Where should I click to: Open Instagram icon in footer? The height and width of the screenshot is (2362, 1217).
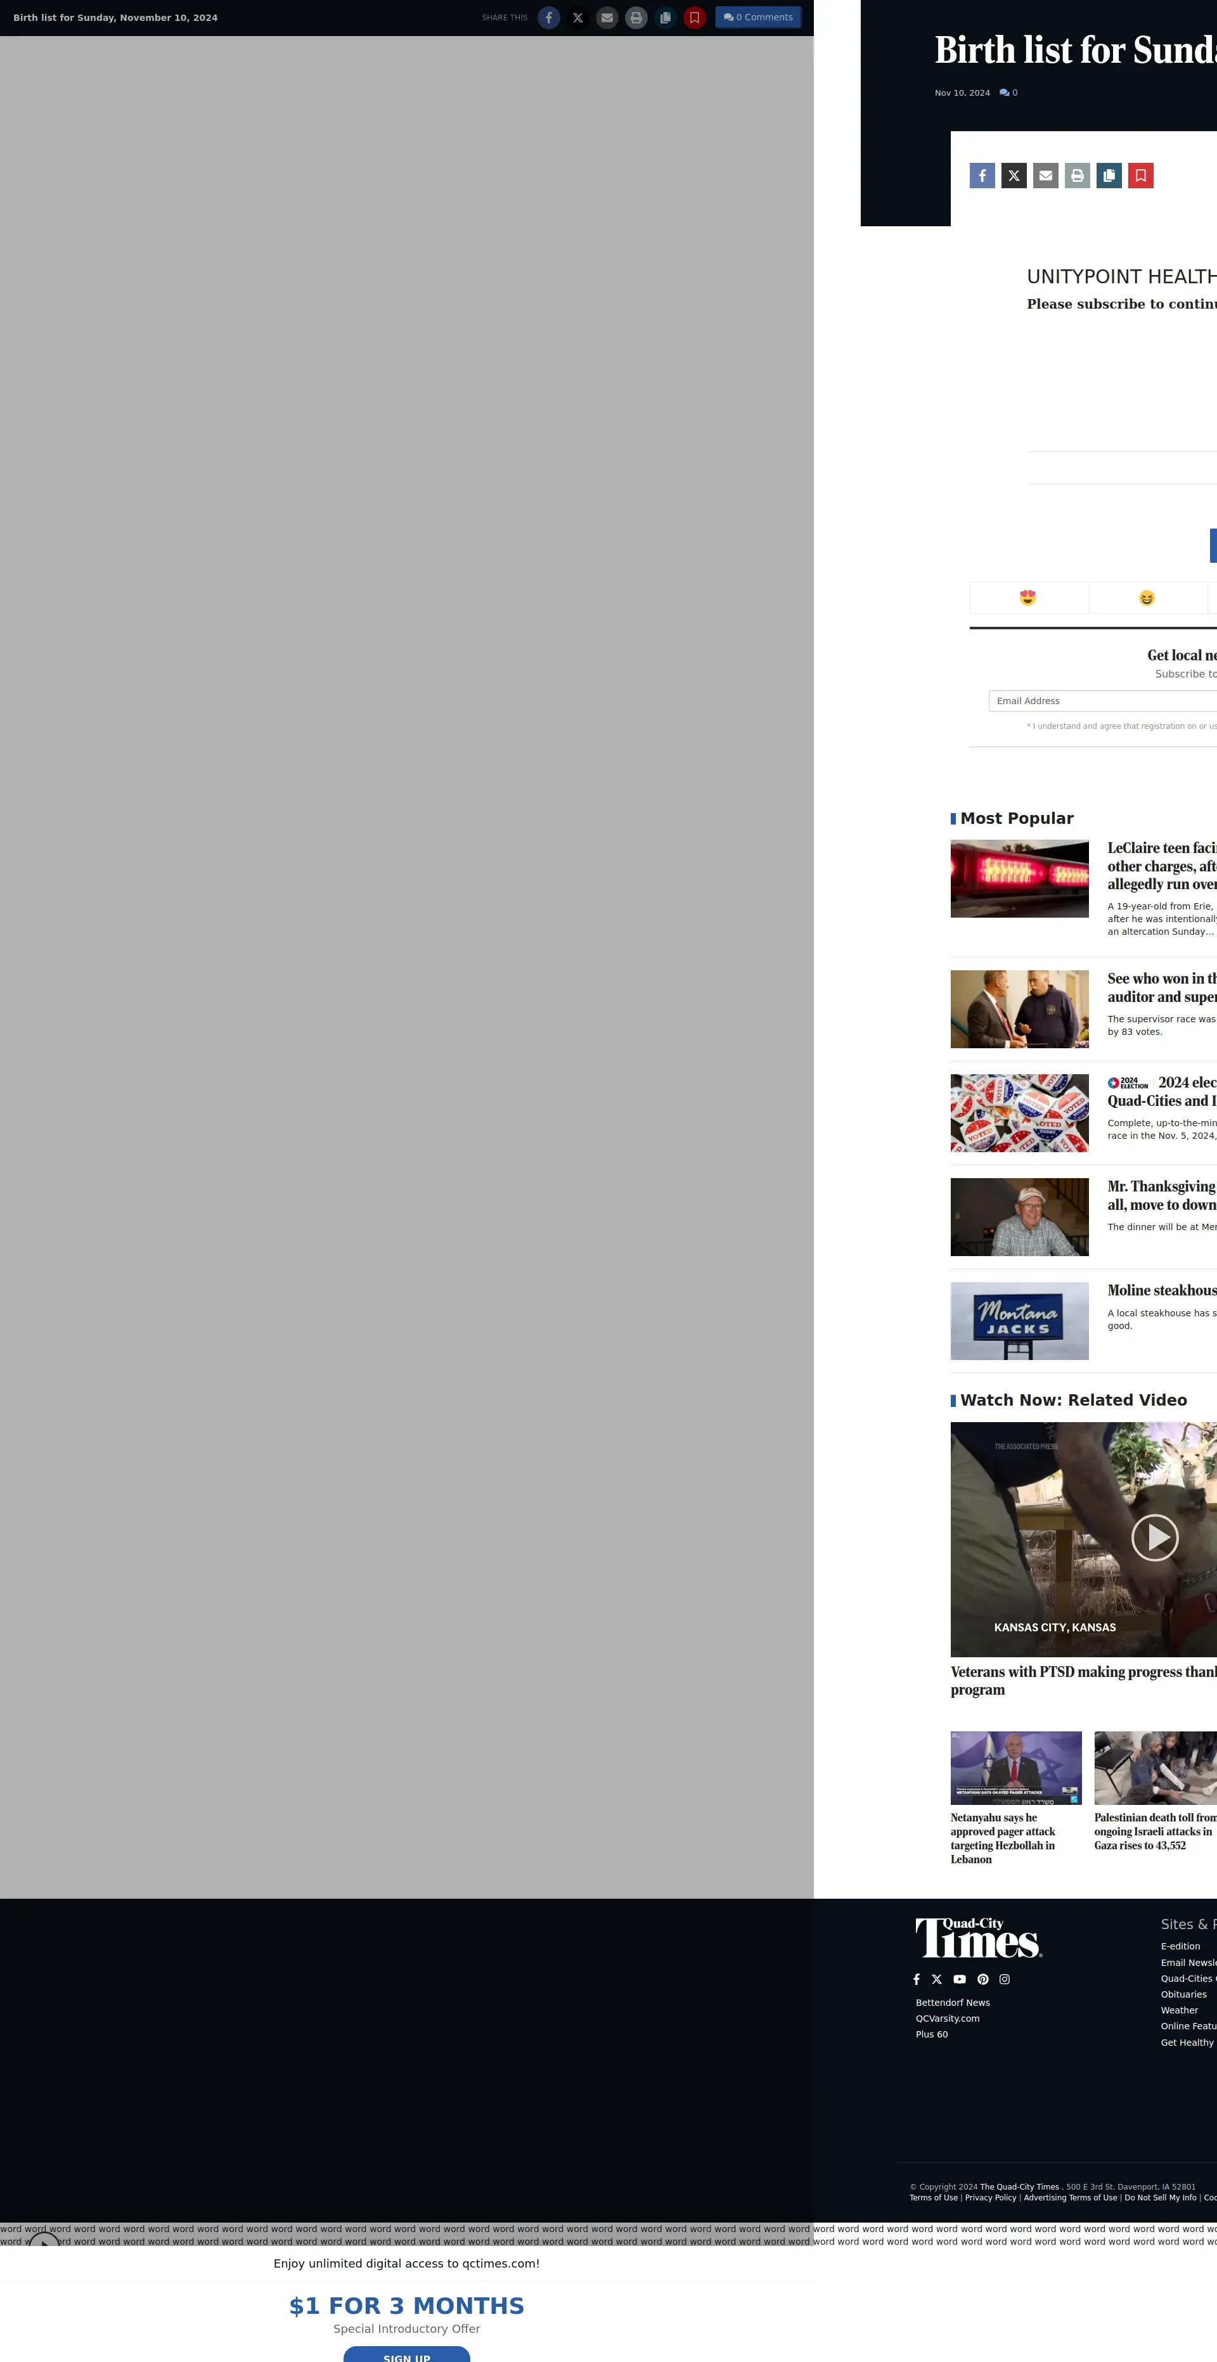tap(1004, 1979)
